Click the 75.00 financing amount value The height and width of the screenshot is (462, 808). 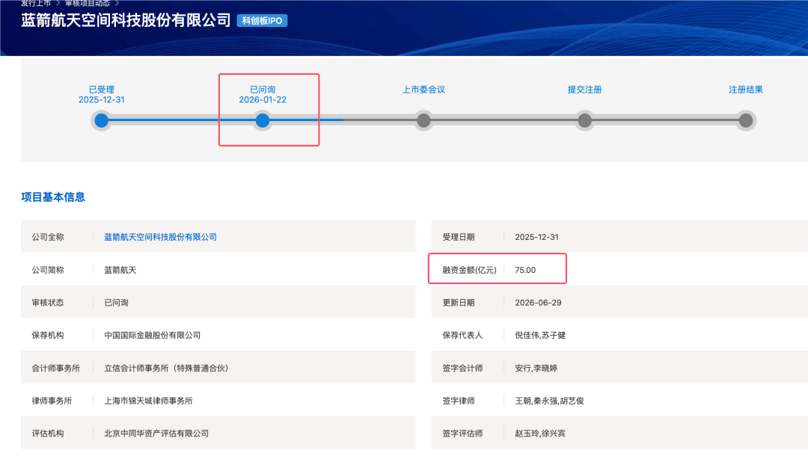point(525,270)
